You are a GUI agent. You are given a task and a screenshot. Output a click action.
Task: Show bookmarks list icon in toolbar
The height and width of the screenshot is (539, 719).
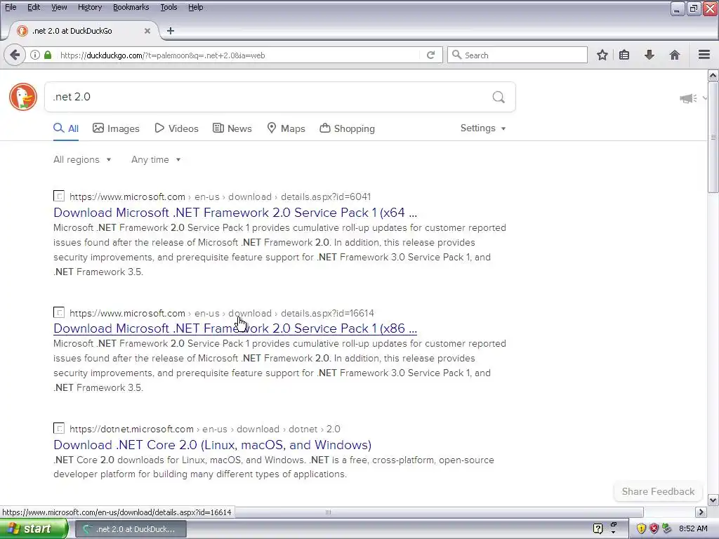(x=624, y=55)
